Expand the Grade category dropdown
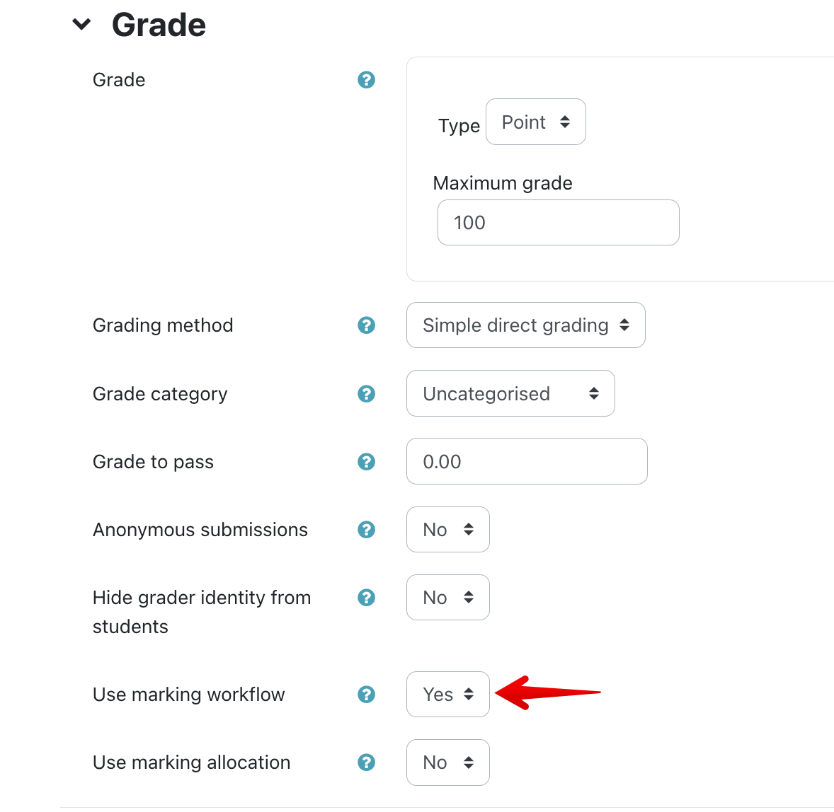Screen dimensions: 834x812 click(510, 394)
